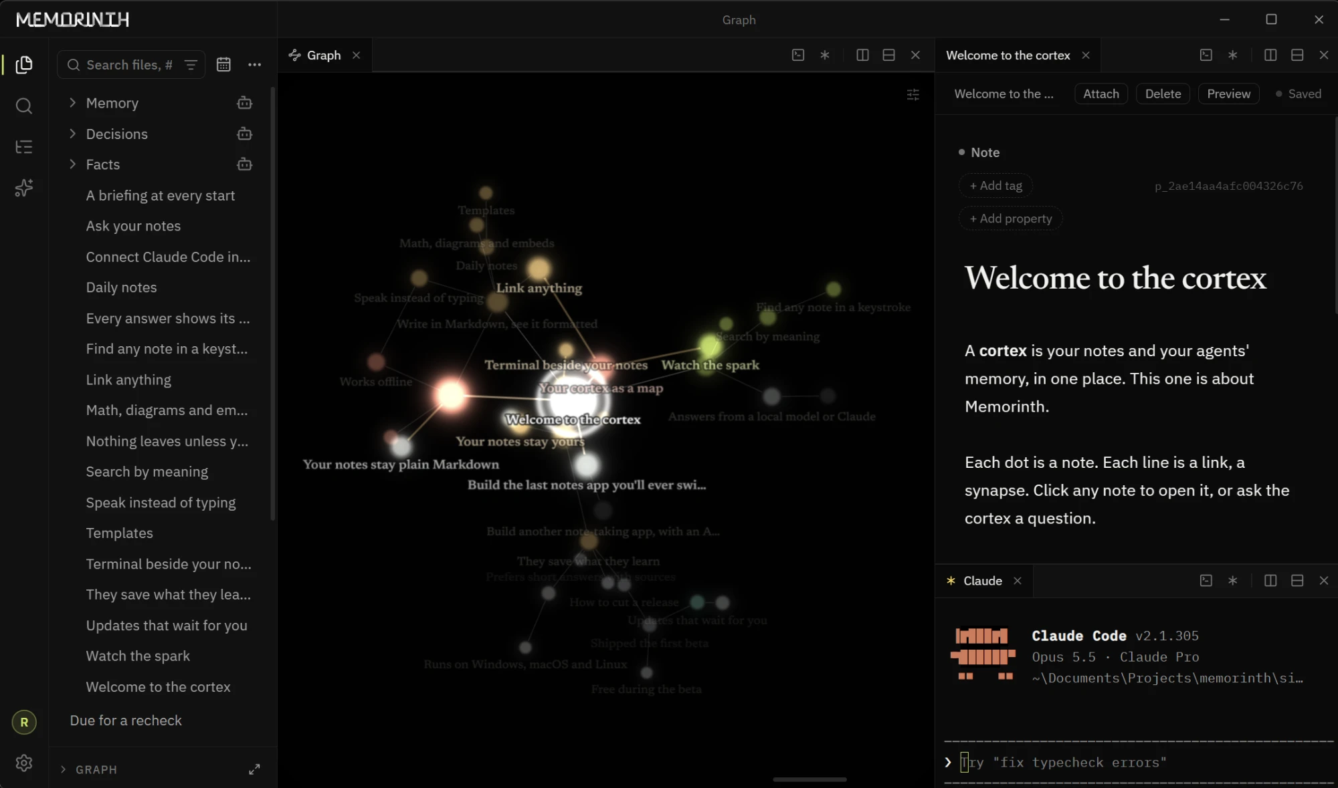The height and width of the screenshot is (788, 1338).
Task: Expand the Memory folder
Action: coord(72,103)
